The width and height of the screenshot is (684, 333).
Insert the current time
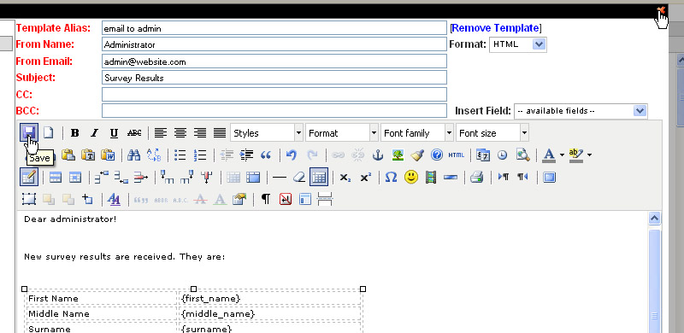click(x=503, y=155)
